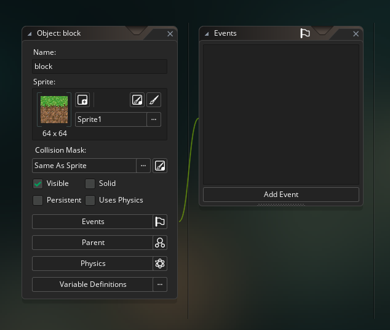Screen dimensions: 390x330
Task: Click the flag icon beside the Events button
Action: (x=160, y=222)
